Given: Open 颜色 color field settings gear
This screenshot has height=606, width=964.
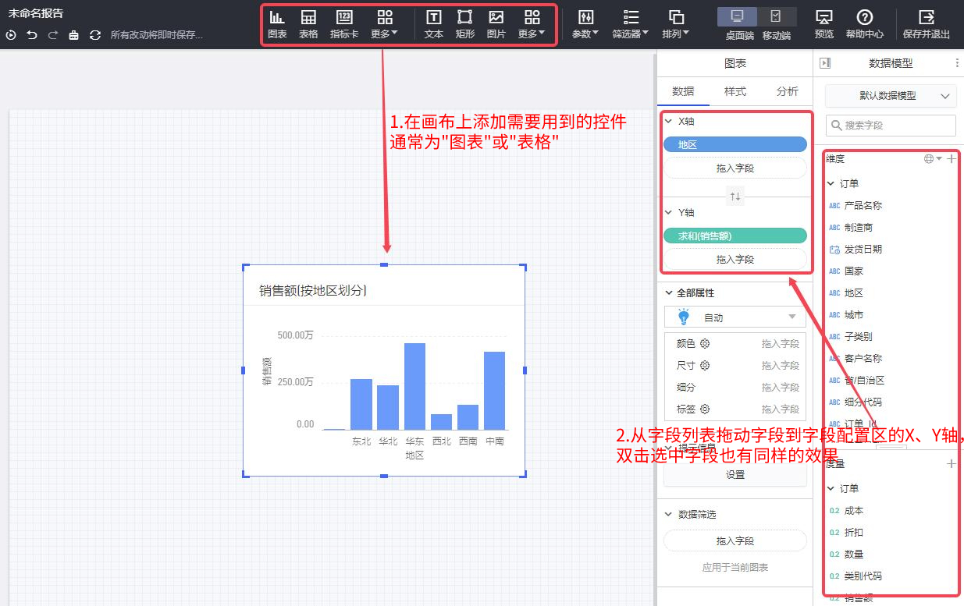Looking at the screenshot, I should click(706, 343).
